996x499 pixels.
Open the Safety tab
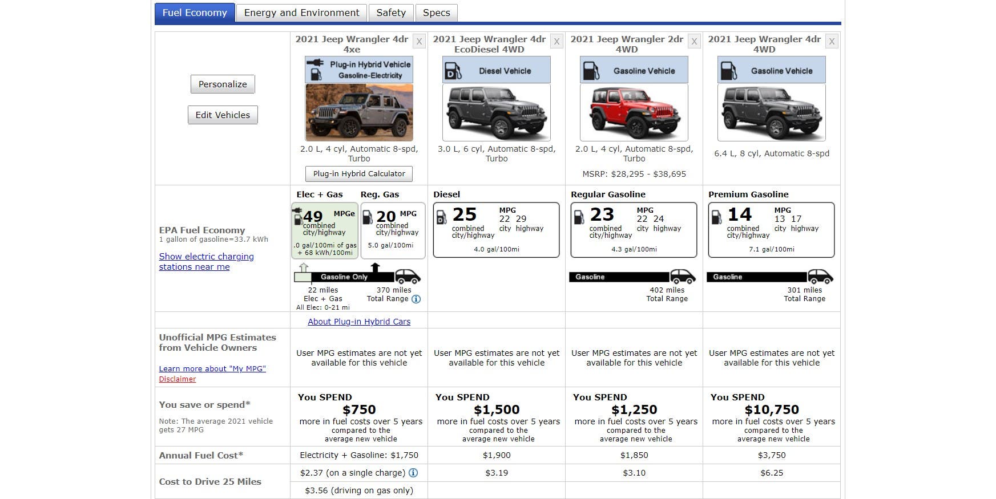[x=391, y=13]
